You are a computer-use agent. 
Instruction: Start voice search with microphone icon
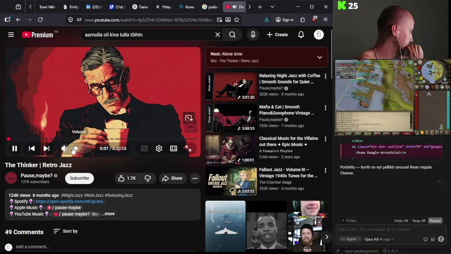253,35
